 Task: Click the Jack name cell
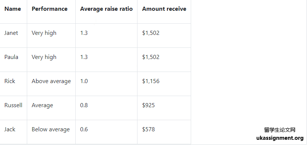[10, 129]
